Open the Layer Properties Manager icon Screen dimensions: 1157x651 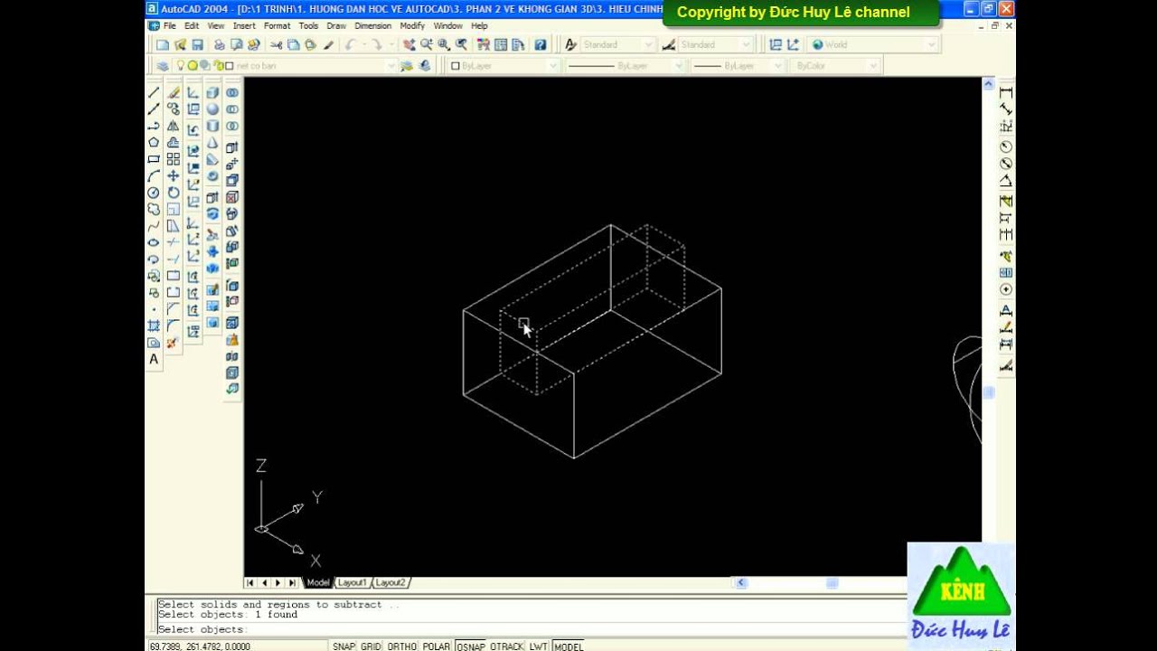coord(163,66)
